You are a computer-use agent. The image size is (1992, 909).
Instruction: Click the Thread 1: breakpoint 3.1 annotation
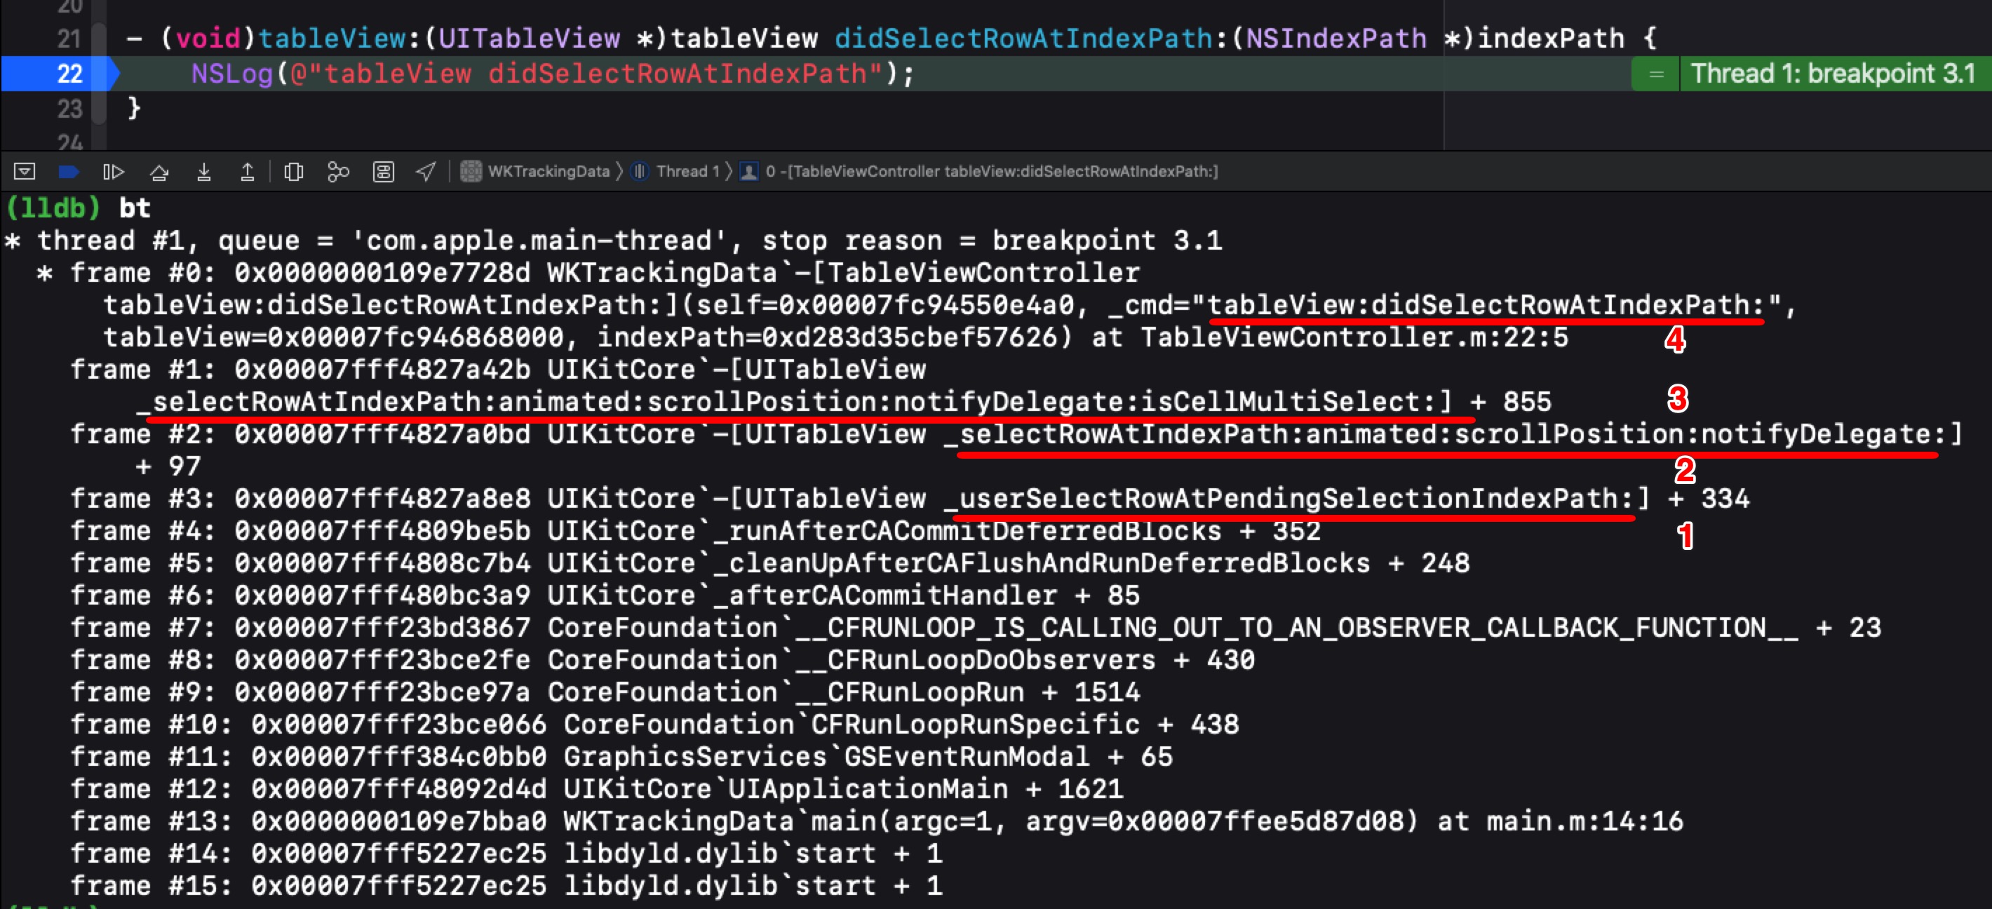[x=1811, y=74]
